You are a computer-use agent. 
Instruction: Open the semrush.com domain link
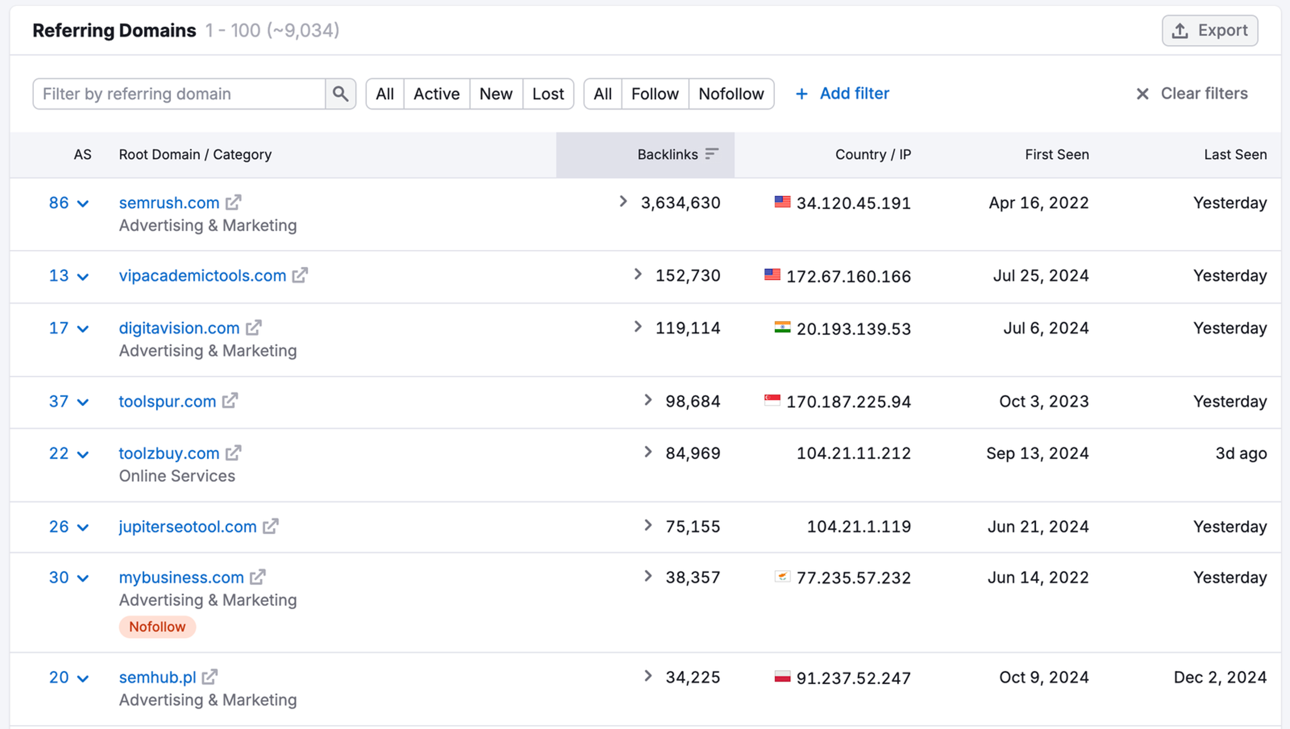click(169, 202)
